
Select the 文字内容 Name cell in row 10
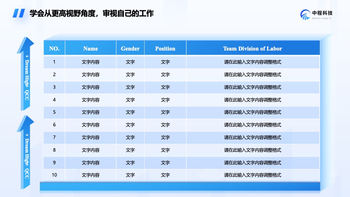(x=90, y=175)
